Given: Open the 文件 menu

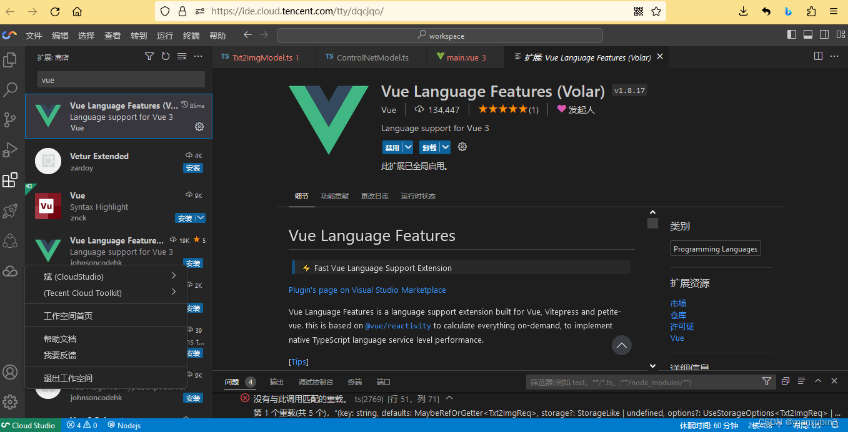Looking at the screenshot, I should (x=34, y=36).
